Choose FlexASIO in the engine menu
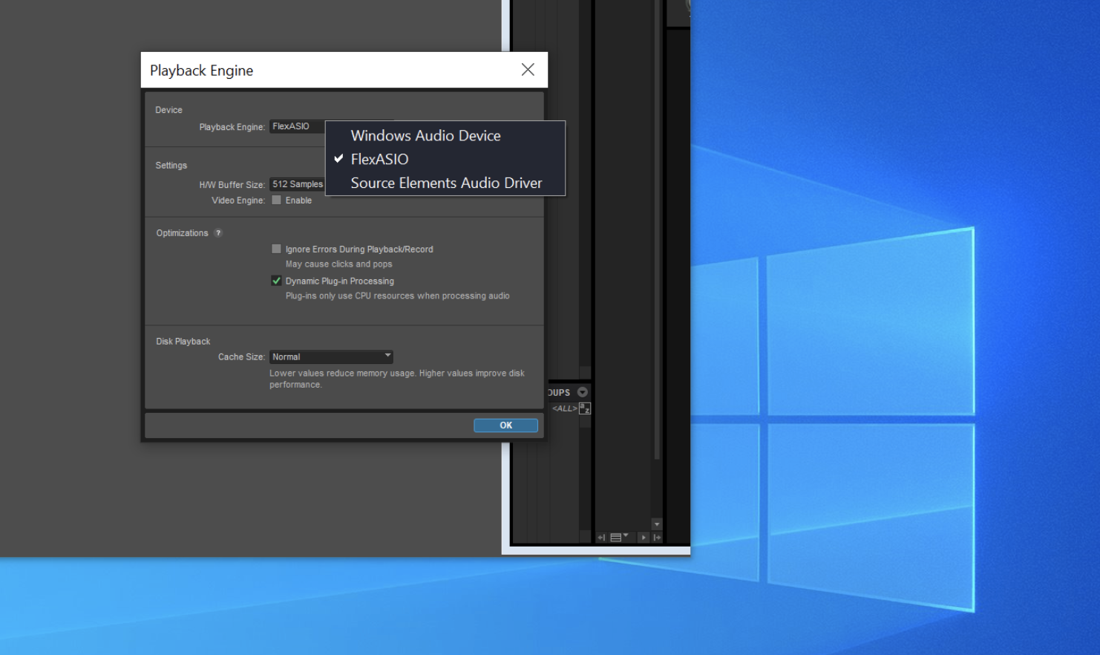1100x655 pixels. tap(379, 160)
